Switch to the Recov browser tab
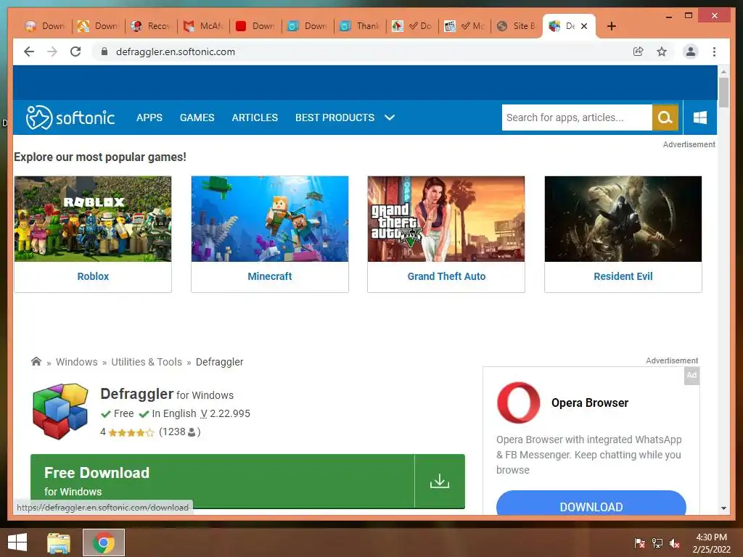The image size is (743, 557). click(x=151, y=26)
